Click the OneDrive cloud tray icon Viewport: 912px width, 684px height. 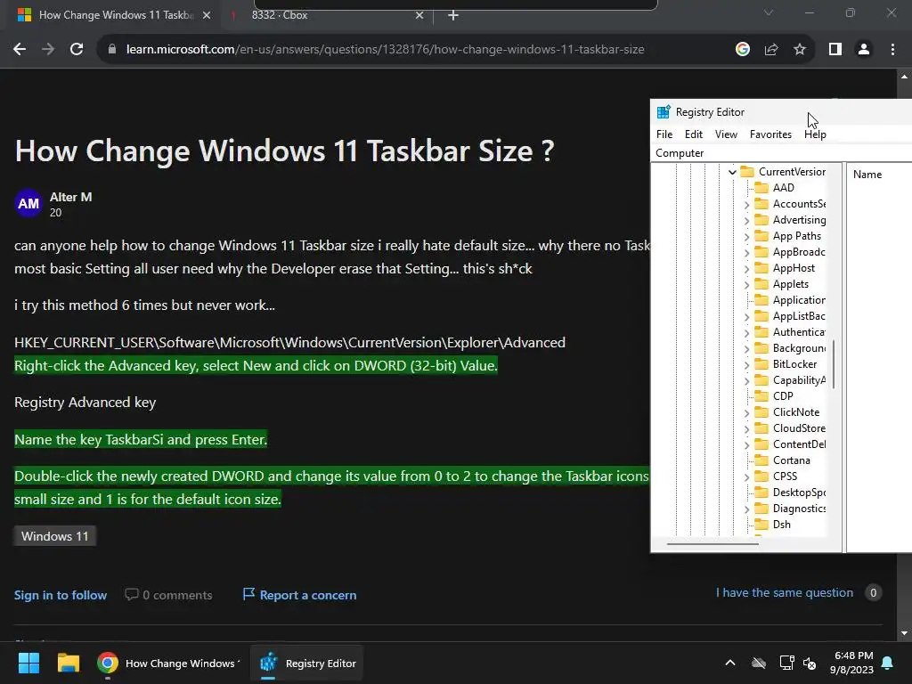[759, 663]
